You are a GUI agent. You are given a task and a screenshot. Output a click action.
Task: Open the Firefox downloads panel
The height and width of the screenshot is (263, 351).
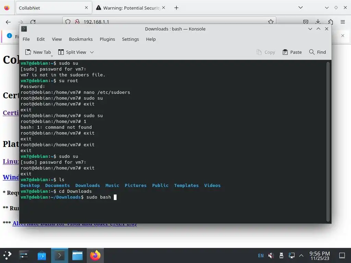point(318,22)
